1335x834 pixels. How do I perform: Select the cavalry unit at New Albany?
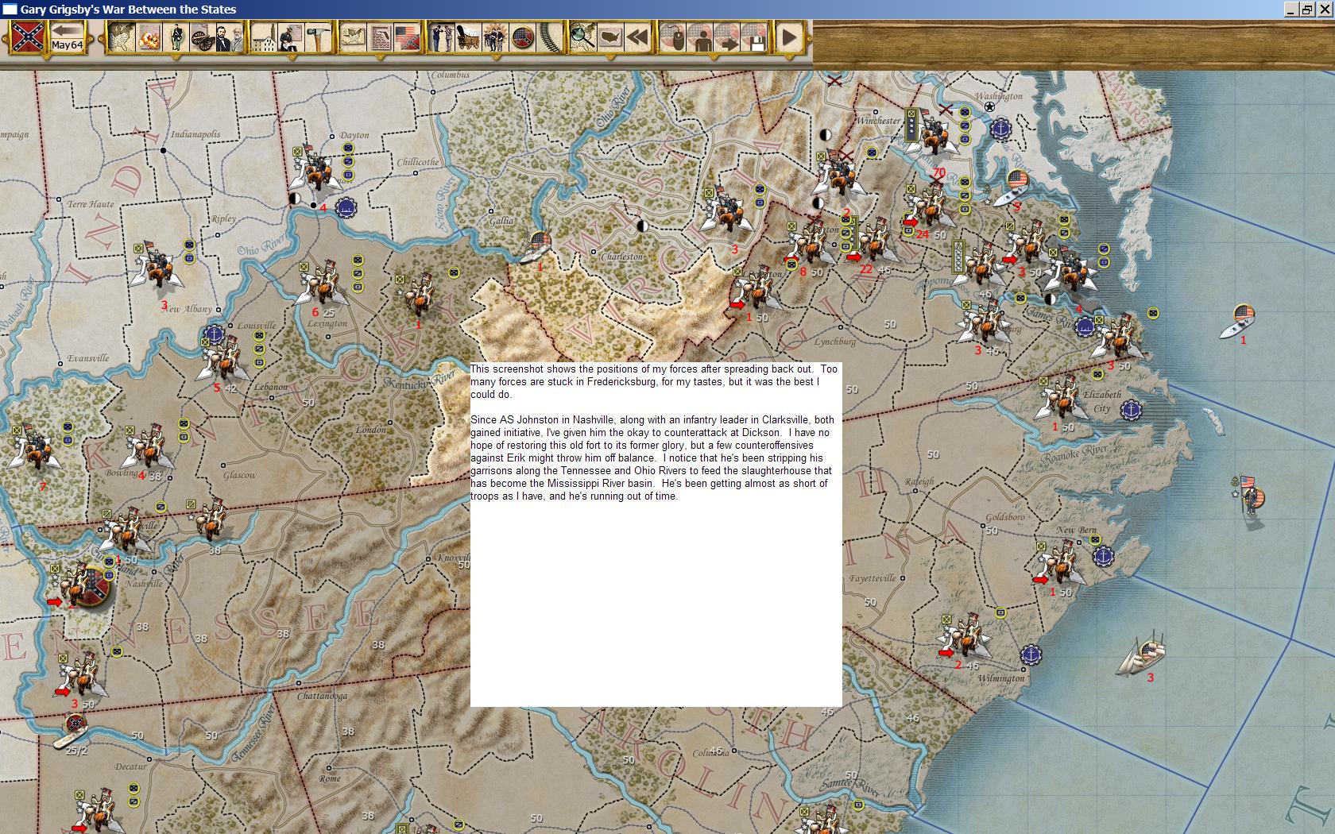pos(161,267)
